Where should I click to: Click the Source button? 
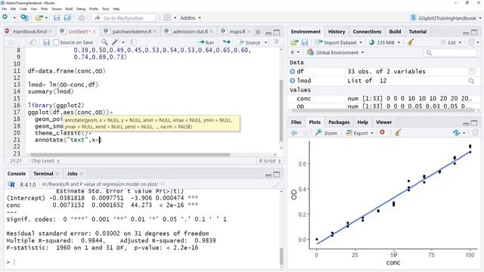[x=250, y=42]
